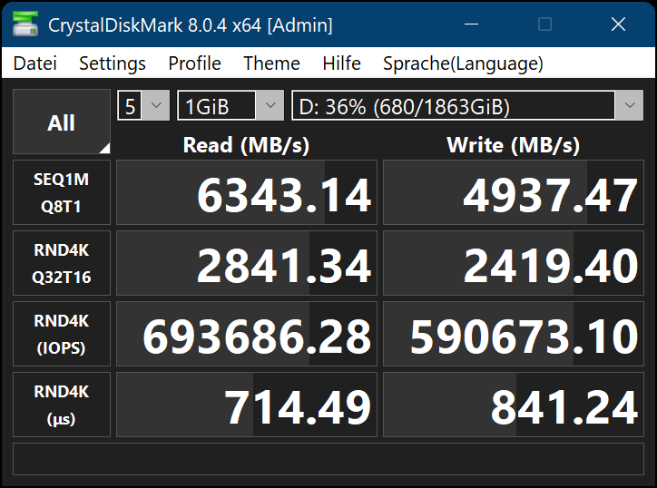Start the SEQ1M Q8T1 test
This screenshot has width=657, height=488.
62,192
